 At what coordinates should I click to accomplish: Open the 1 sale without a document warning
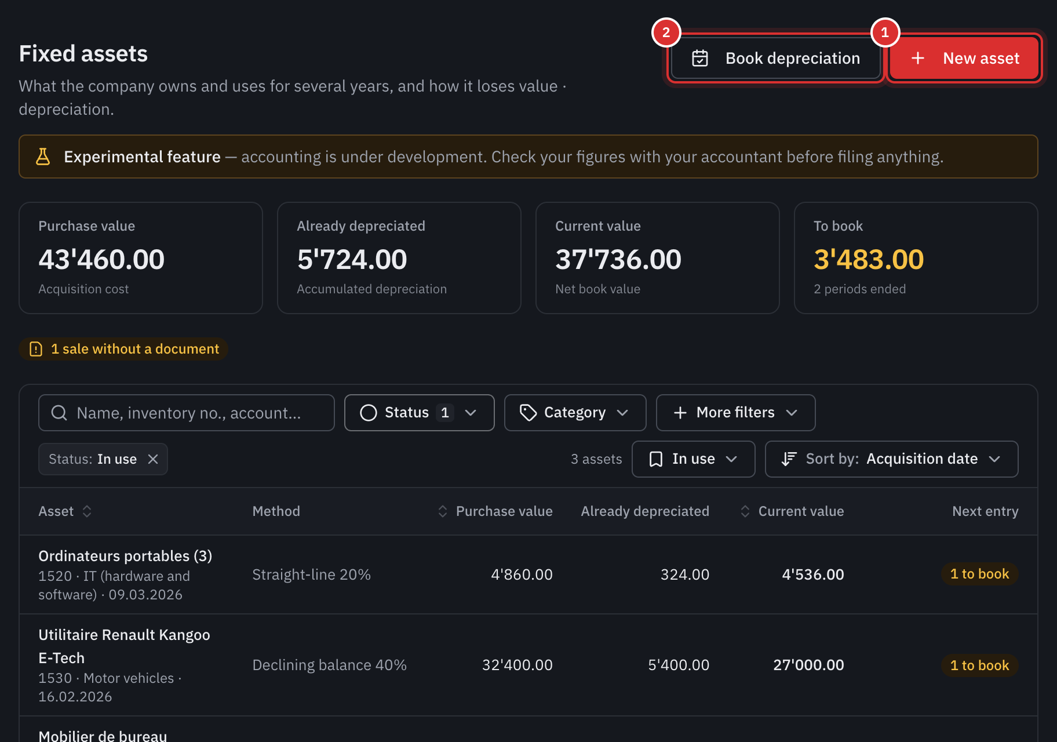pos(123,349)
